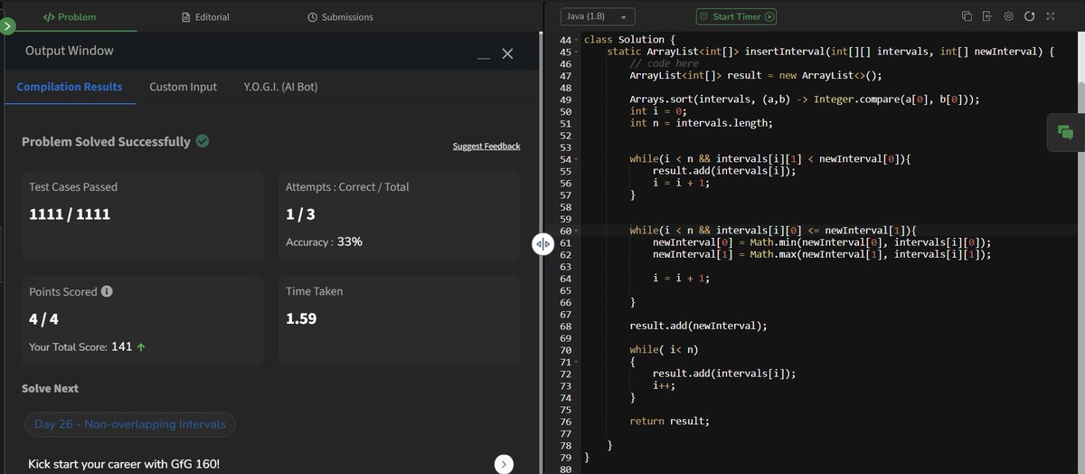Select the Compilation Results tab
Image resolution: width=1085 pixels, height=474 pixels.
coord(70,87)
